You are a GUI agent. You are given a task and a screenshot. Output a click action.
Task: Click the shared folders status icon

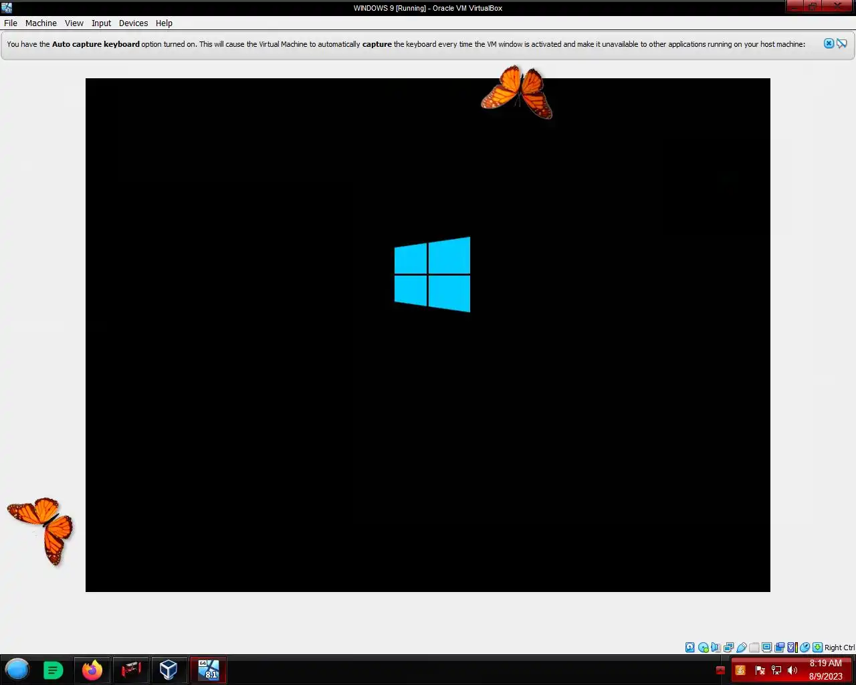(754, 648)
